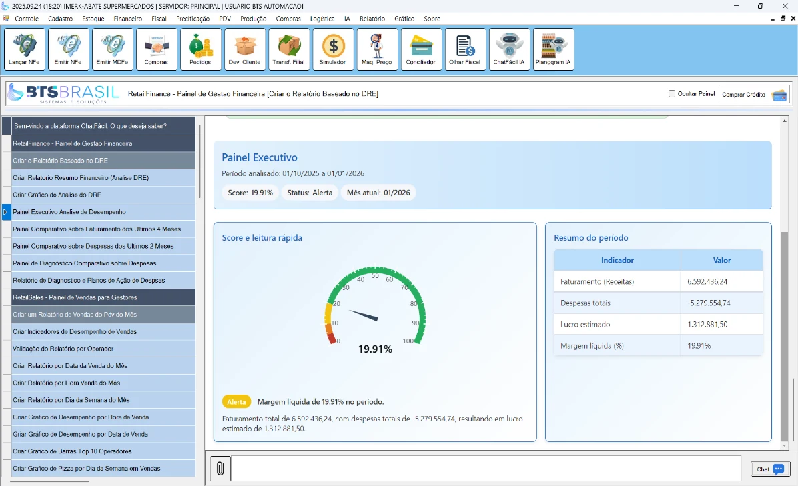Open the Logística menu
The width and height of the screenshot is (798, 486).
[x=322, y=18]
